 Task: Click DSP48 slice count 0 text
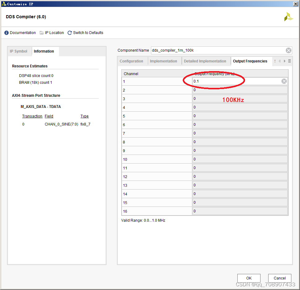point(36,76)
